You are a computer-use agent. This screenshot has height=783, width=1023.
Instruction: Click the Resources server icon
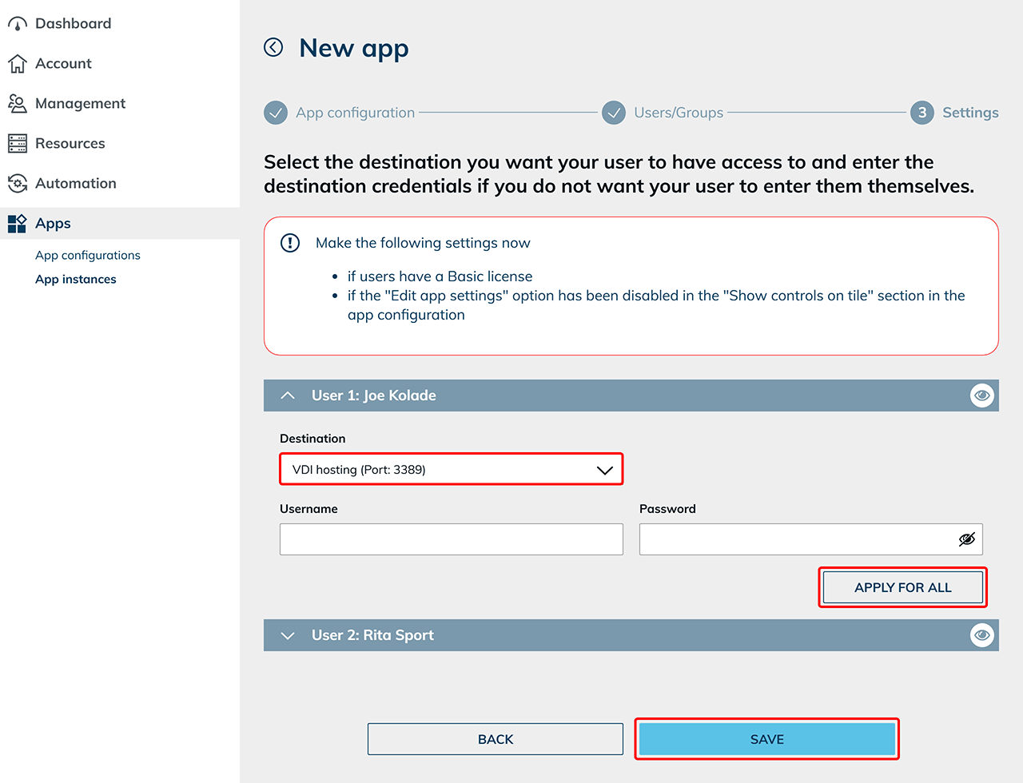point(17,144)
